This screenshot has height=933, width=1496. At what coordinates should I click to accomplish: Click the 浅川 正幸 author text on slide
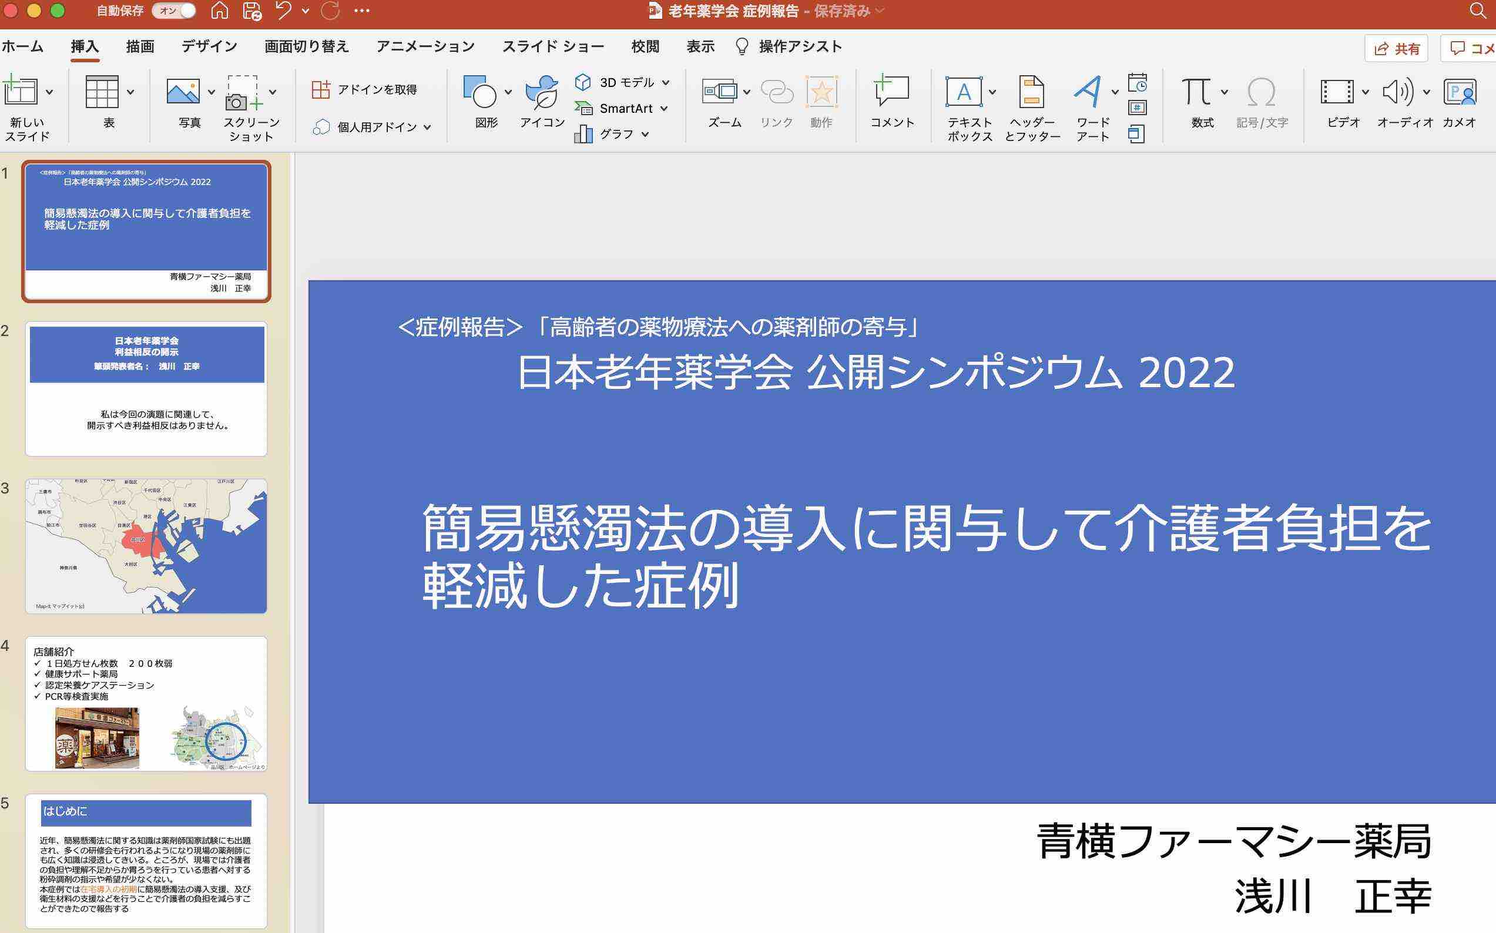(x=1333, y=897)
